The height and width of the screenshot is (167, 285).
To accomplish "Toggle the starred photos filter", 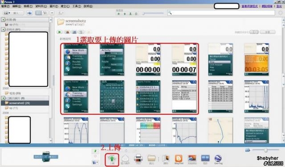I will pos(119,14).
